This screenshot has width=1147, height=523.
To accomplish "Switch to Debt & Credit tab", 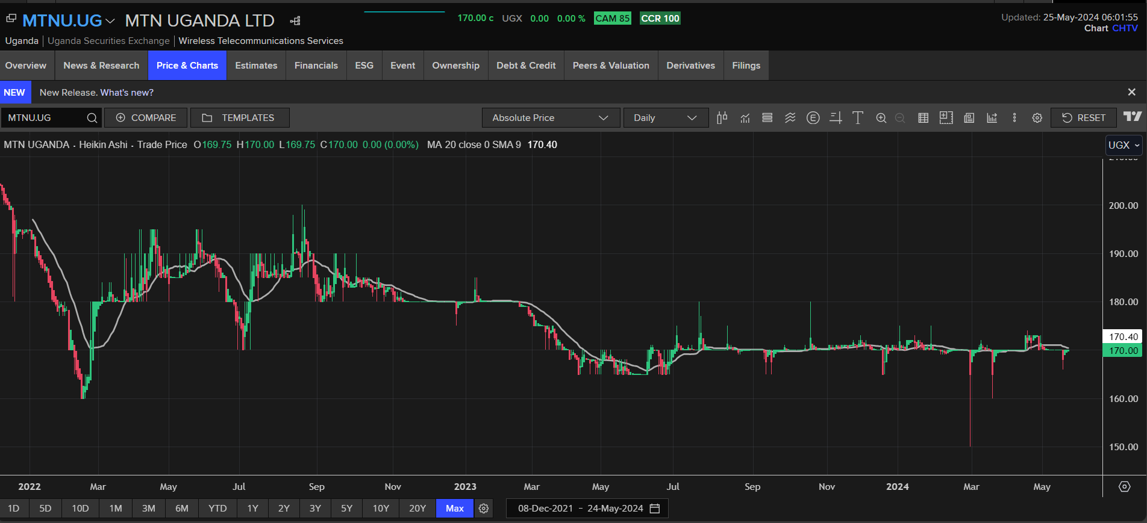I will point(526,66).
